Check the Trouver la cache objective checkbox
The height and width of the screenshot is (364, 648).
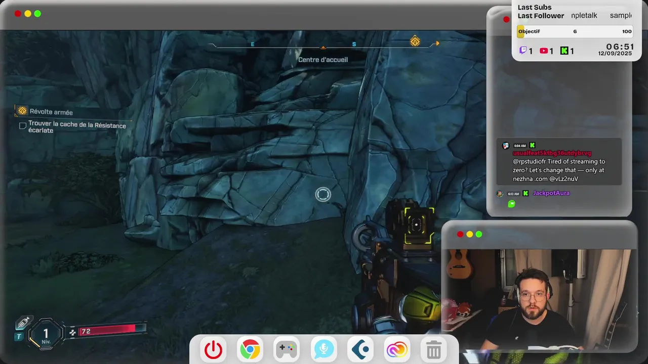click(x=23, y=126)
